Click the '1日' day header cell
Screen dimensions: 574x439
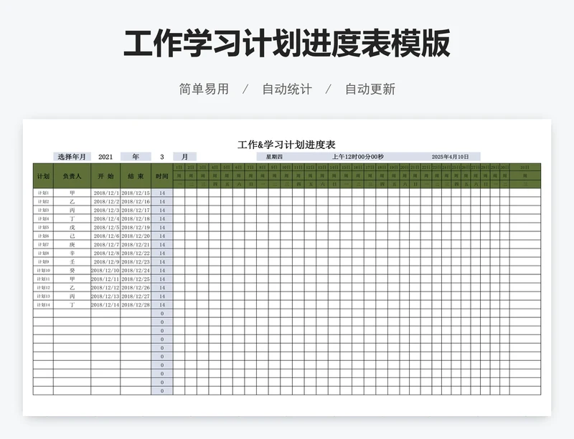(179, 168)
